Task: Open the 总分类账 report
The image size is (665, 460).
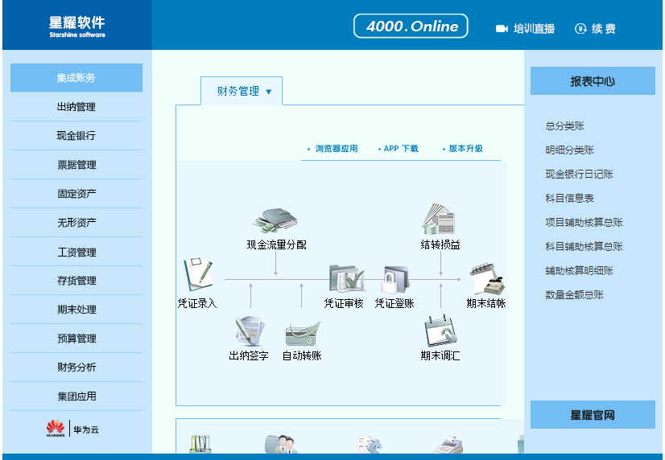Action: 564,125
